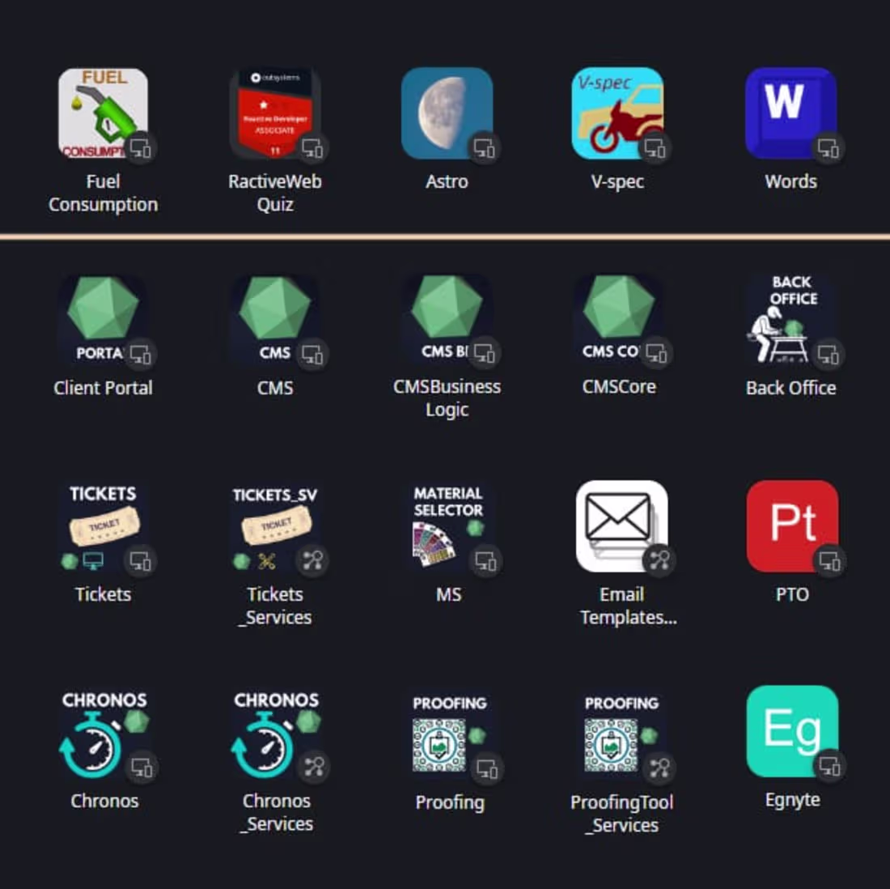Select the Tickets_Services module

[275, 526]
